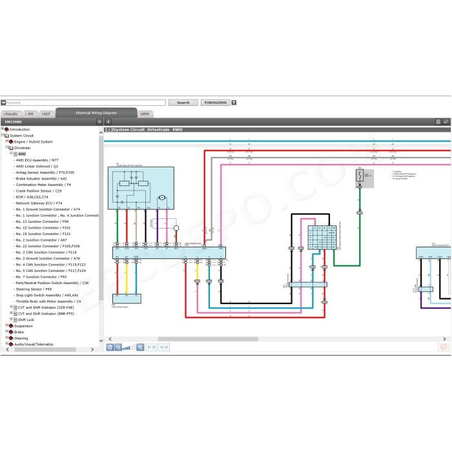Switch to the NCF tab
Screen dimensions: 452x452
click(46, 114)
